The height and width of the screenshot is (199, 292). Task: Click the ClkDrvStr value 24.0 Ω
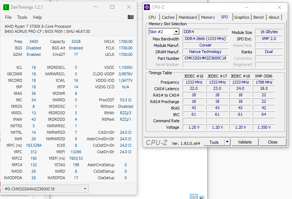126,132
